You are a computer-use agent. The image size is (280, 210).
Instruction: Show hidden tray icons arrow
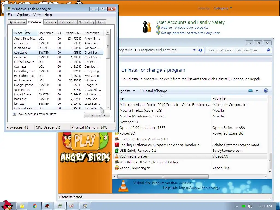(x=237, y=206)
